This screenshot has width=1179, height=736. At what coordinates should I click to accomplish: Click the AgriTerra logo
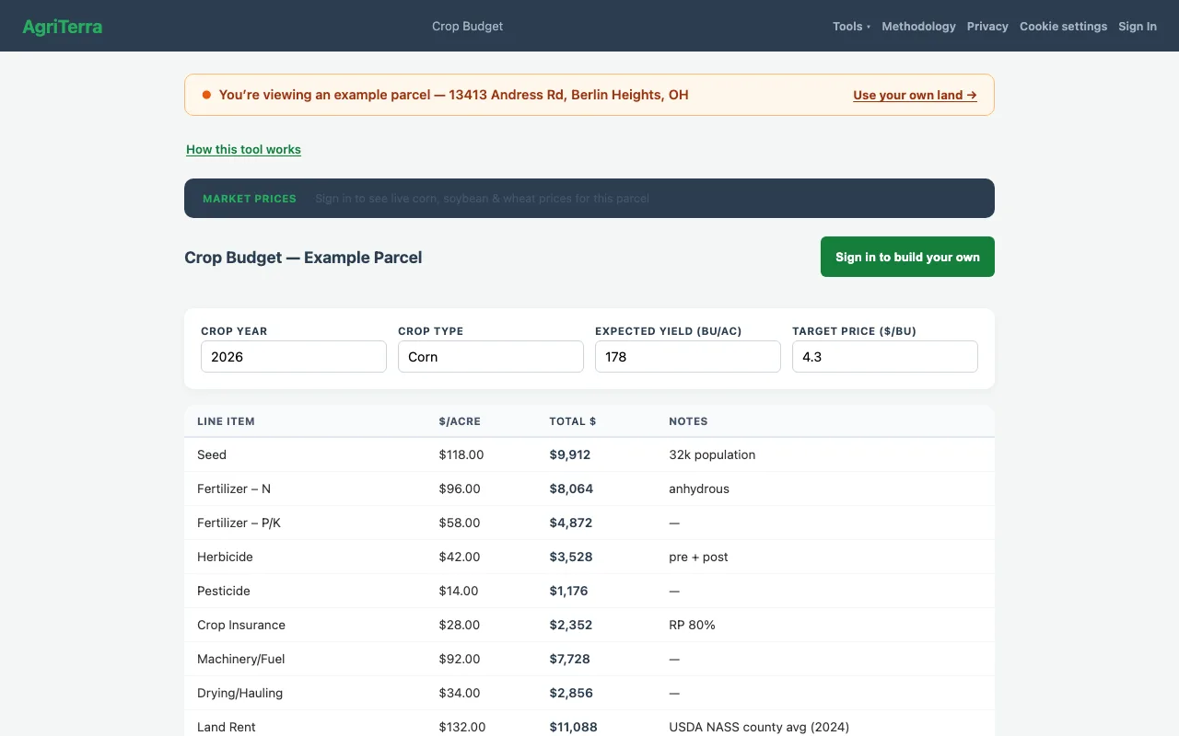(62, 27)
